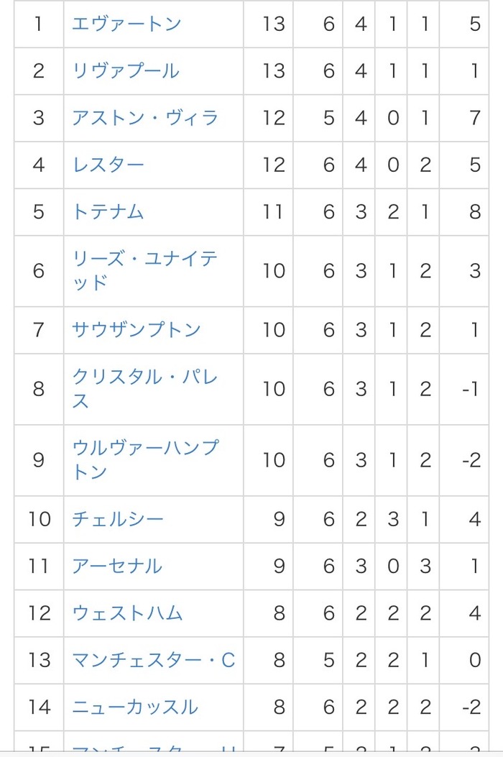Click the 12 points cell for レスター

(x=268, y=165)
